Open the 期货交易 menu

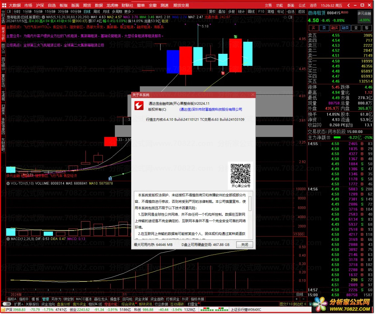coord(181,5)
